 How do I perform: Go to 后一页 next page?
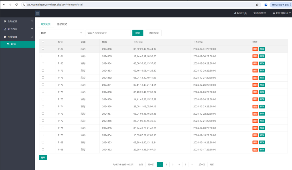click(x=202, y=165)
